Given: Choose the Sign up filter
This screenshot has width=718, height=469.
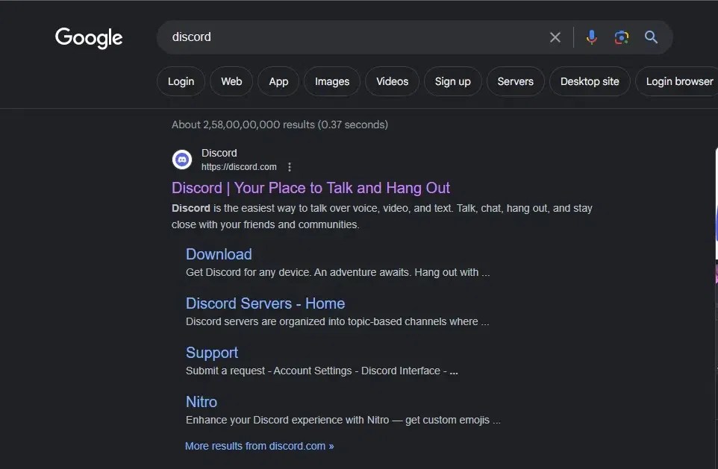Looking at the screenshot, I should 452,81.
